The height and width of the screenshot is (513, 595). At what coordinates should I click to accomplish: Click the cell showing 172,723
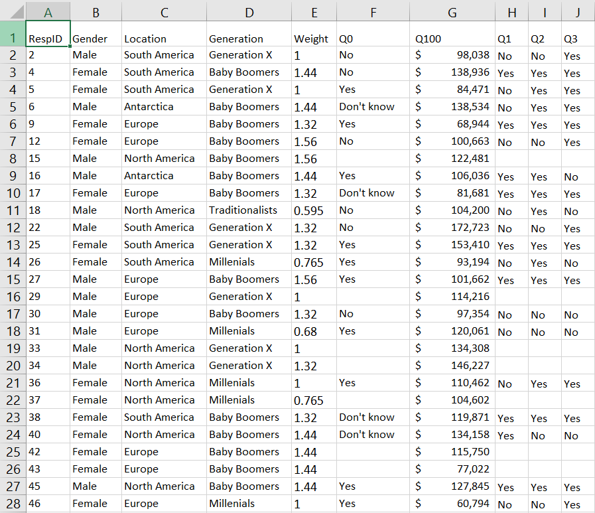click(x=452, y=228)
